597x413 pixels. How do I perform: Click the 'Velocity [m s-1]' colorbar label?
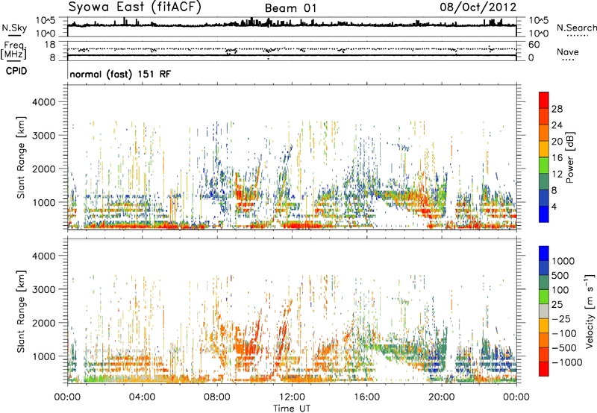tap(590, 311)
